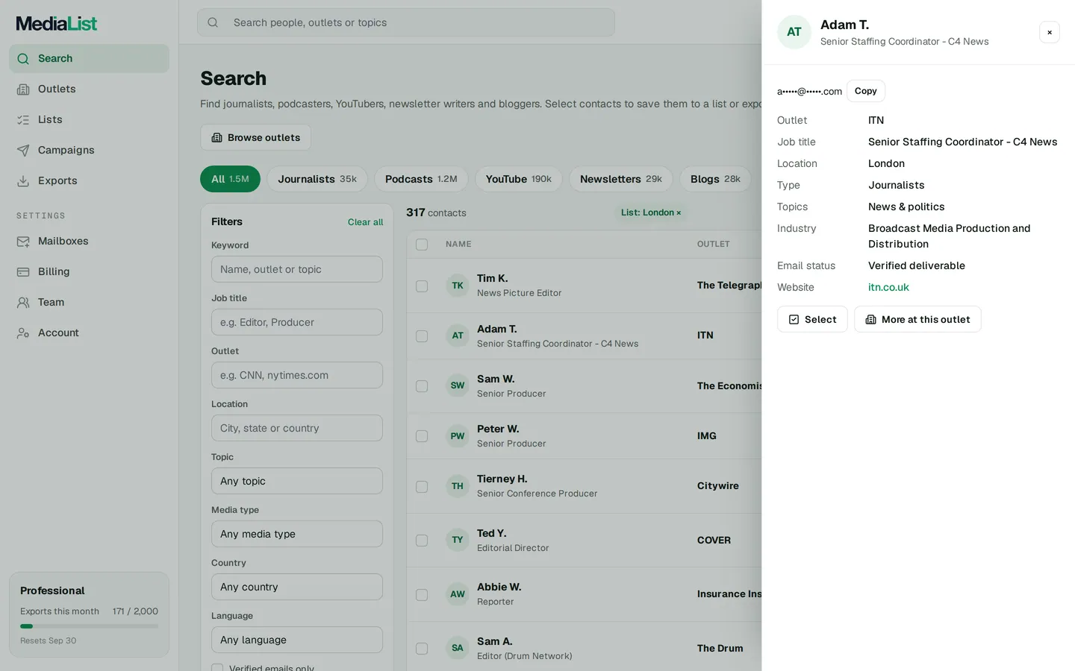Open the Any topic dropdown
Viewport: 1075px width, 671px height.
[x=297, y=481]
